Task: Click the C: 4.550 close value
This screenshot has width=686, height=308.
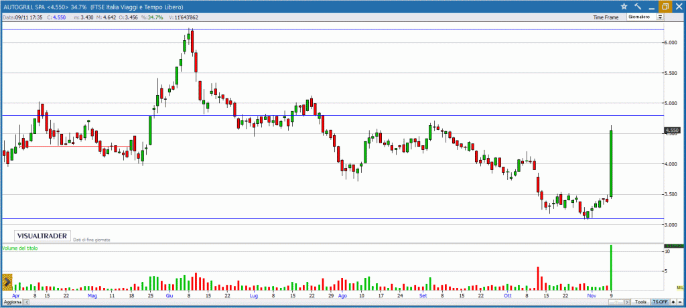Action: 56,17
